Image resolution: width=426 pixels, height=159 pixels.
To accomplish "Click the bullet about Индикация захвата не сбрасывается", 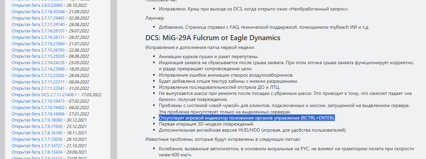I will pos(286,65).
